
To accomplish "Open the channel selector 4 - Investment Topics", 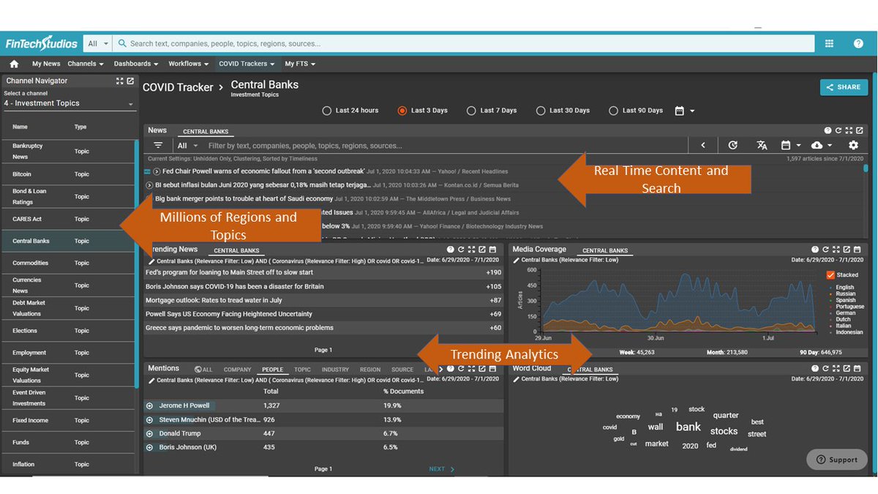I will [x=70, y=104].
